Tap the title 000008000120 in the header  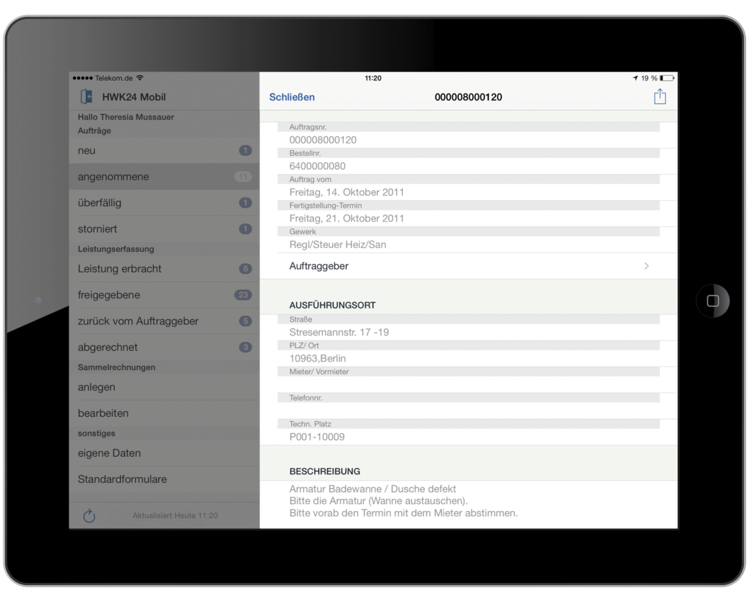[x=468, y=97]
